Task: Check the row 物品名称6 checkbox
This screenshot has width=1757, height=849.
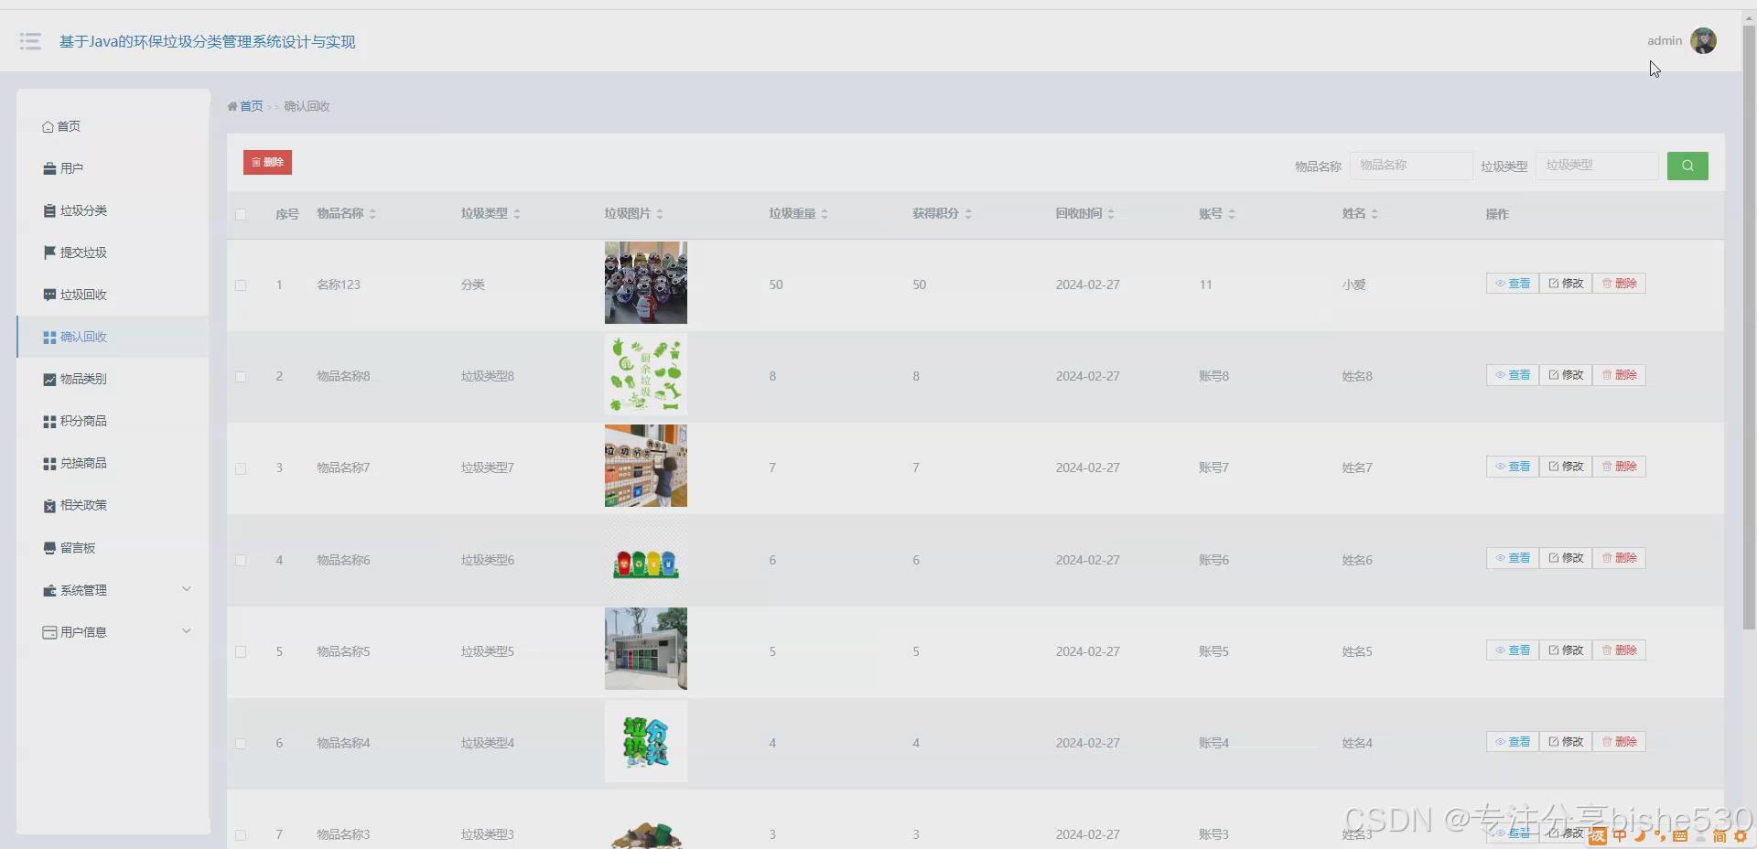Action: tap(241, 560)
